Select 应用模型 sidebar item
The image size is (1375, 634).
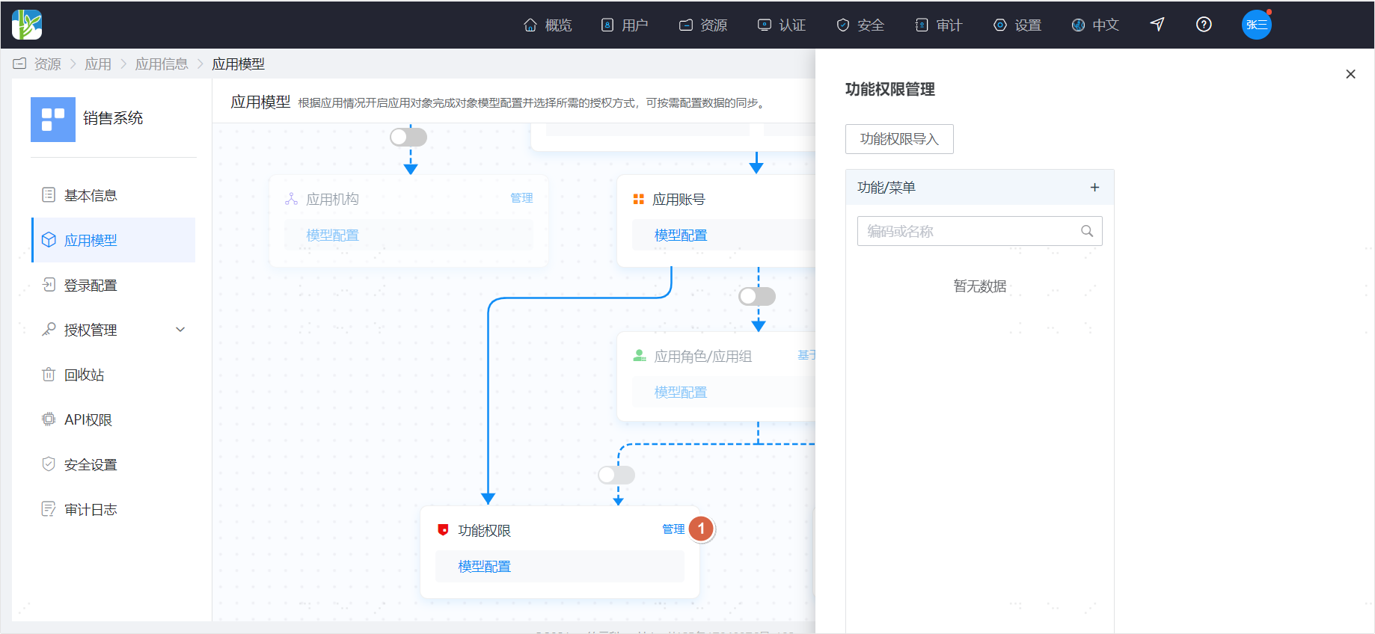point(114,240)
